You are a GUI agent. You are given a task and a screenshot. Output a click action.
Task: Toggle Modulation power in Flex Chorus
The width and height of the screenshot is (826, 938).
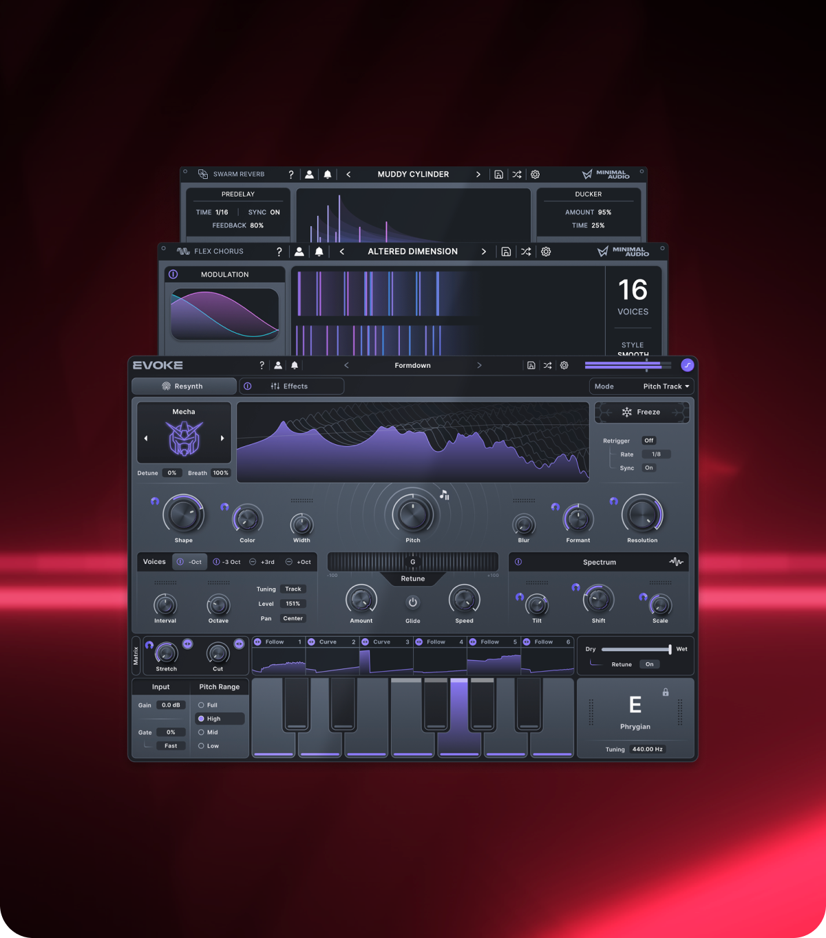(x=173, y=274)
